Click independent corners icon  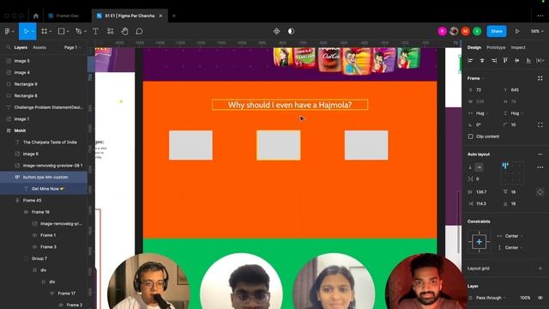pyautogui.click(x=540, y=124)
